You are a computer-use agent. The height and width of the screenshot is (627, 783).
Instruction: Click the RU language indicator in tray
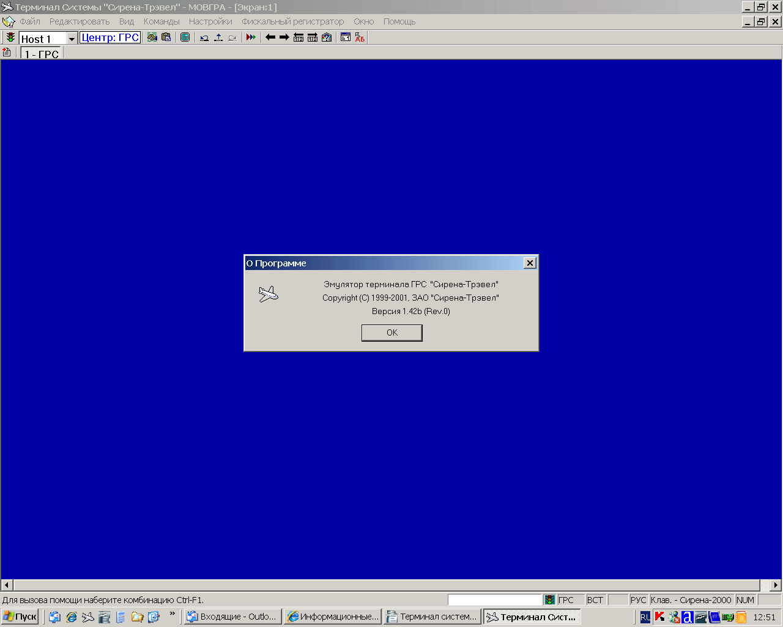click(x=645, y=617)
